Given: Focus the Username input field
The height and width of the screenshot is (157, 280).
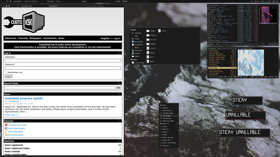Looking at the screenshot, I should 63,61.
